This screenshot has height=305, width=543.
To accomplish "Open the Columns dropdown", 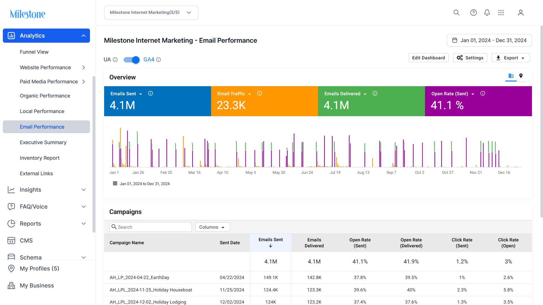I will [x=213, y=227].
